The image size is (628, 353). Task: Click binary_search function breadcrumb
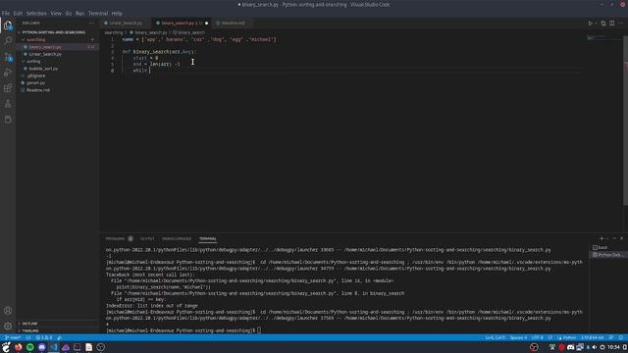pos(188,32)
